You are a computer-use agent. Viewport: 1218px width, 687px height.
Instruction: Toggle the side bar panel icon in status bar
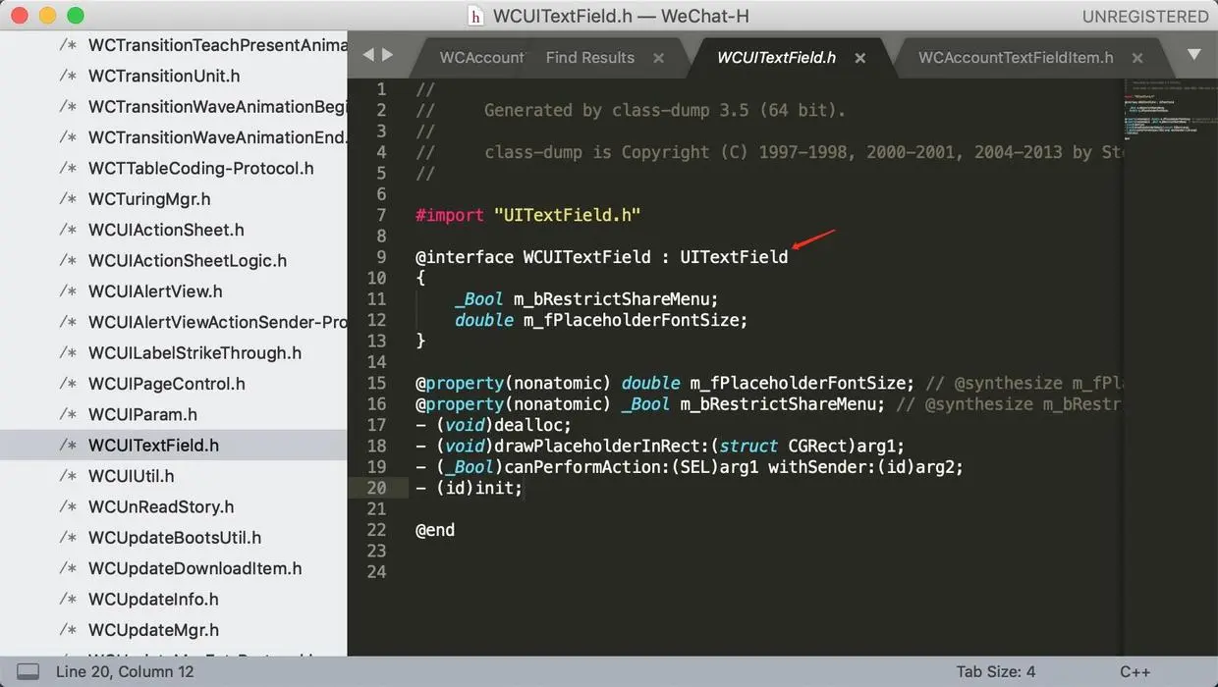coord(28,672)
